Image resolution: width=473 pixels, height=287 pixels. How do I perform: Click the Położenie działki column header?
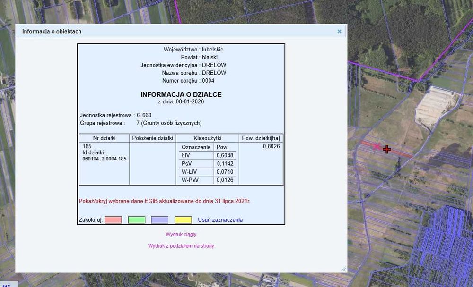coord(153,138)
